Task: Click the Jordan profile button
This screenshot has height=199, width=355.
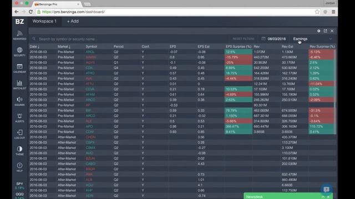Action: click(x=329, y=3)
